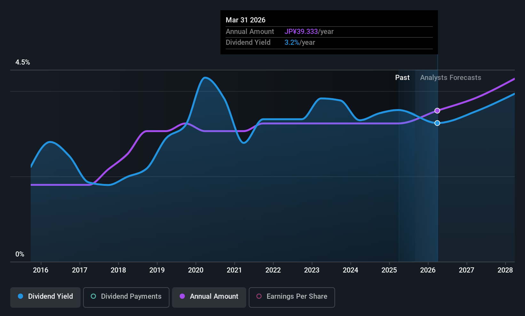The image size is (525, 316).
Task: Click the Mar 31 2026 tooltip date
Action: click(x=246, y=20)
